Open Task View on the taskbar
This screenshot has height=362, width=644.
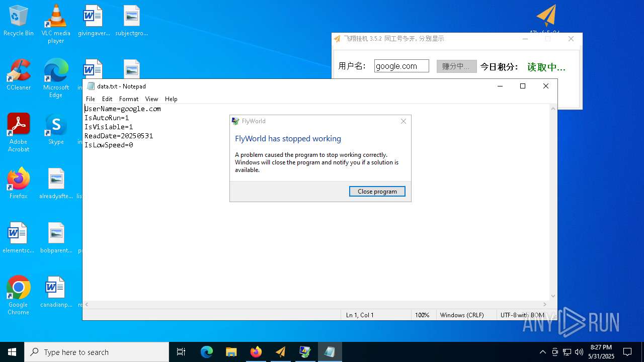click(181, 352)
